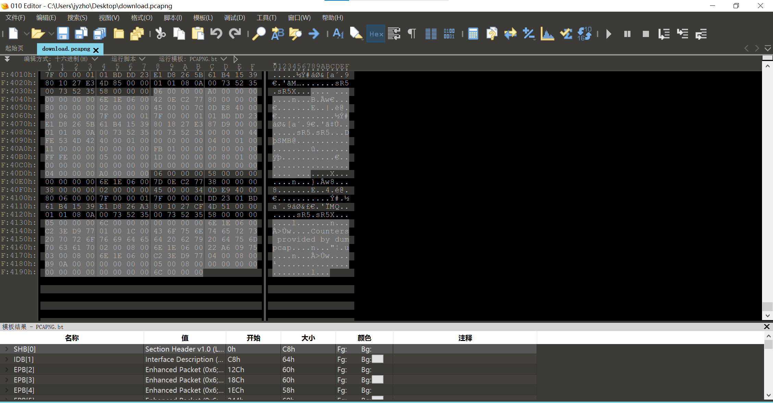This screenshot has width=773, height=403.
Task: Open the tab list dropdown arrow
Action: point(768,48)
